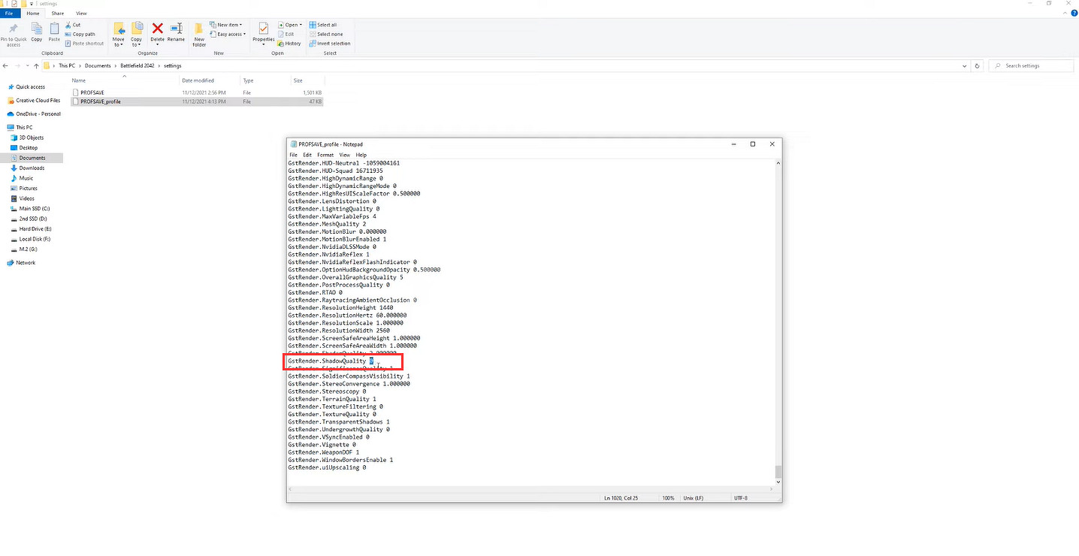Open the Format menu in Notepad

[325, 155]
